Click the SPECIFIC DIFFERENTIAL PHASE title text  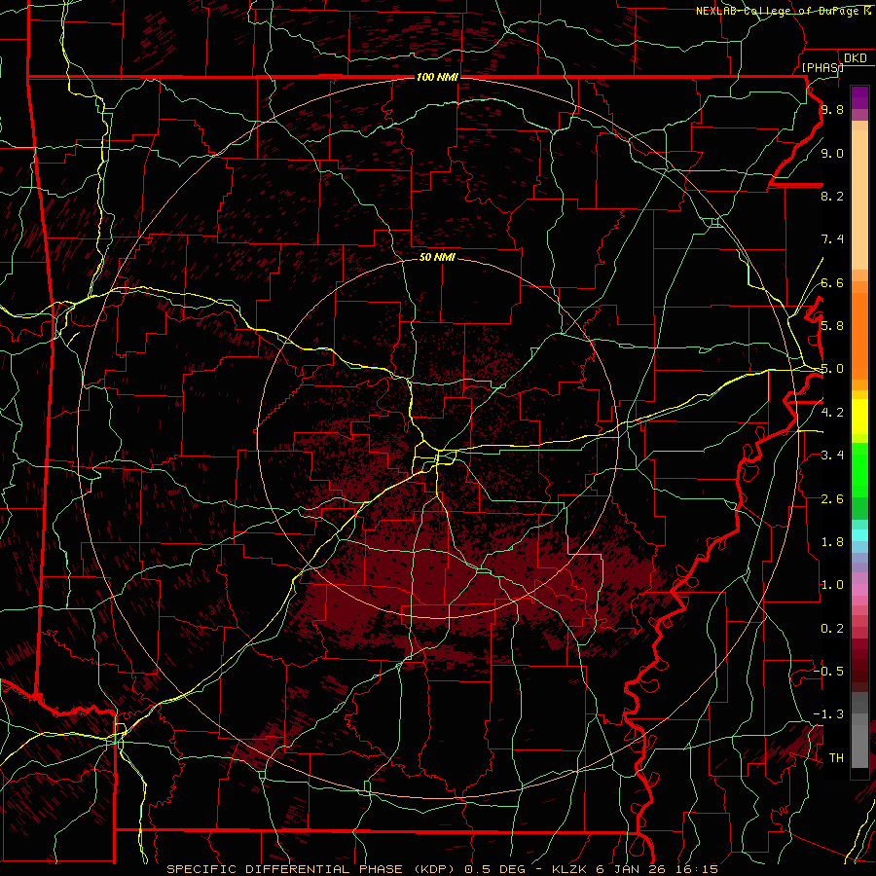point(284,869)
